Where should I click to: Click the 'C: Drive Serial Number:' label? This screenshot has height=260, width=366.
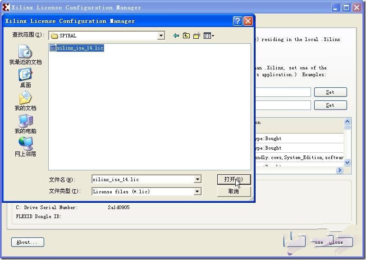click(47, 207)
